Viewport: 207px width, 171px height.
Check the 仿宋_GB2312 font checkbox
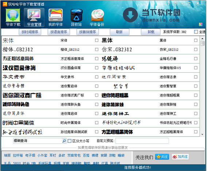tap(196, 50)
